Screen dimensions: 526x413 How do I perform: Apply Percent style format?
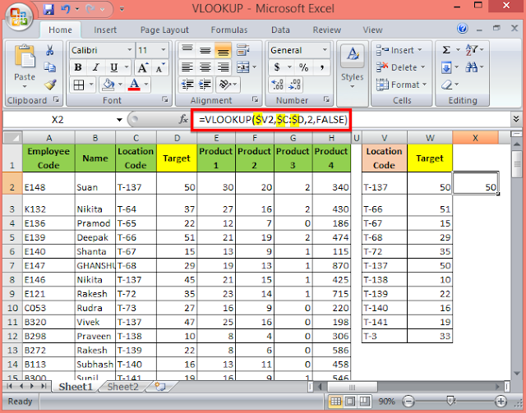point(304,67)
